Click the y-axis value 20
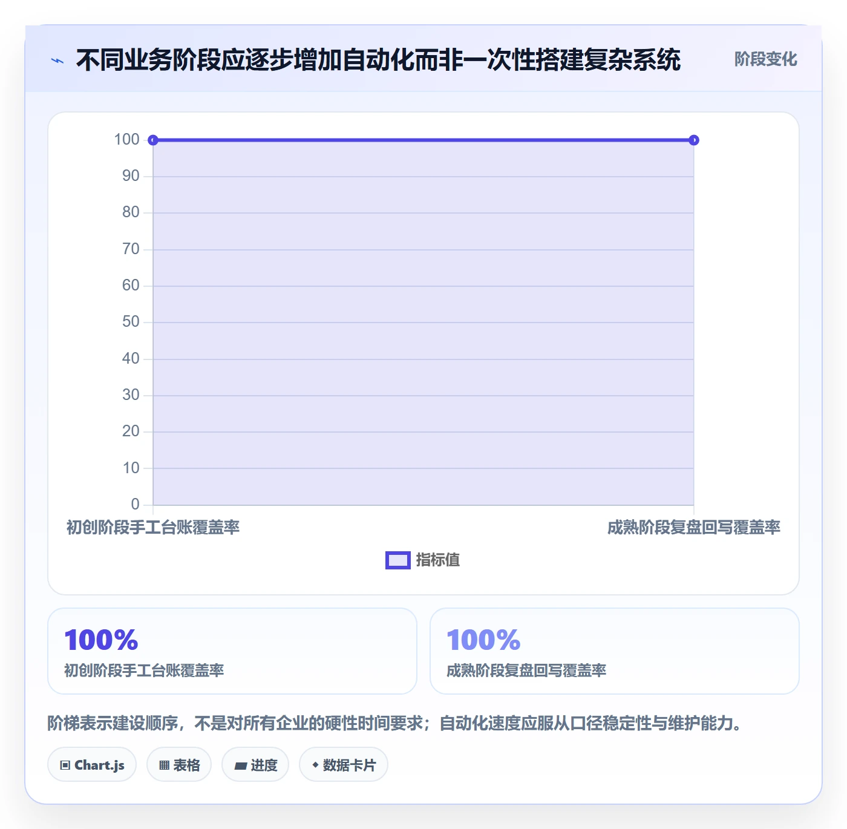The image size is (847, 829). [131, 431]
